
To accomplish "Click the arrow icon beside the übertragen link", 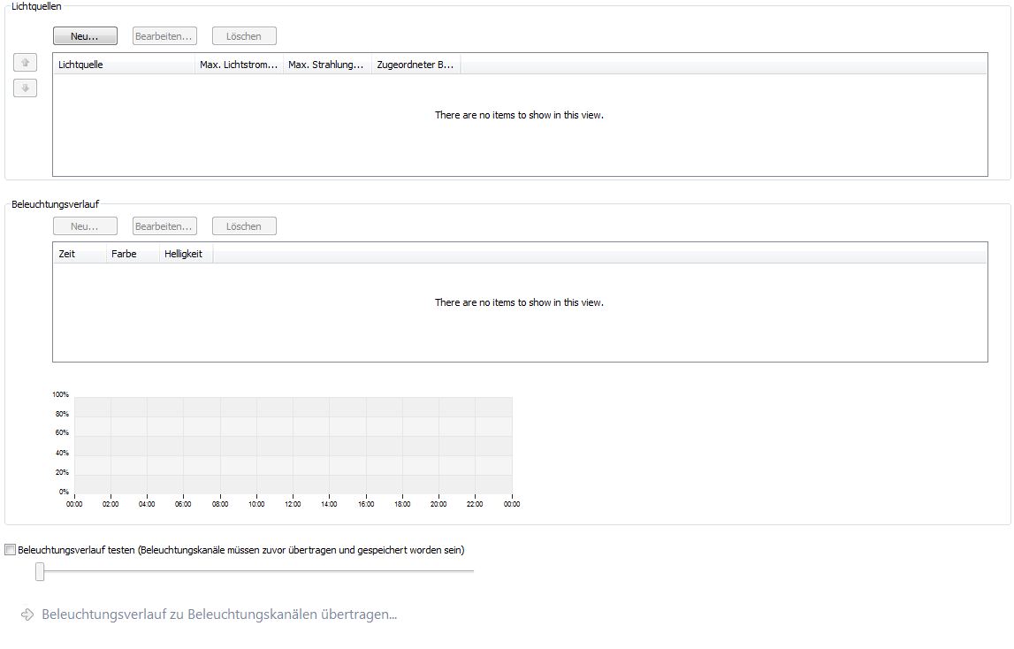I will click(27, 615).
